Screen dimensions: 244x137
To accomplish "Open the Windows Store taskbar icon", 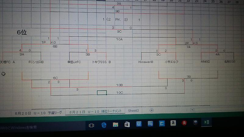I will (127, 124).
